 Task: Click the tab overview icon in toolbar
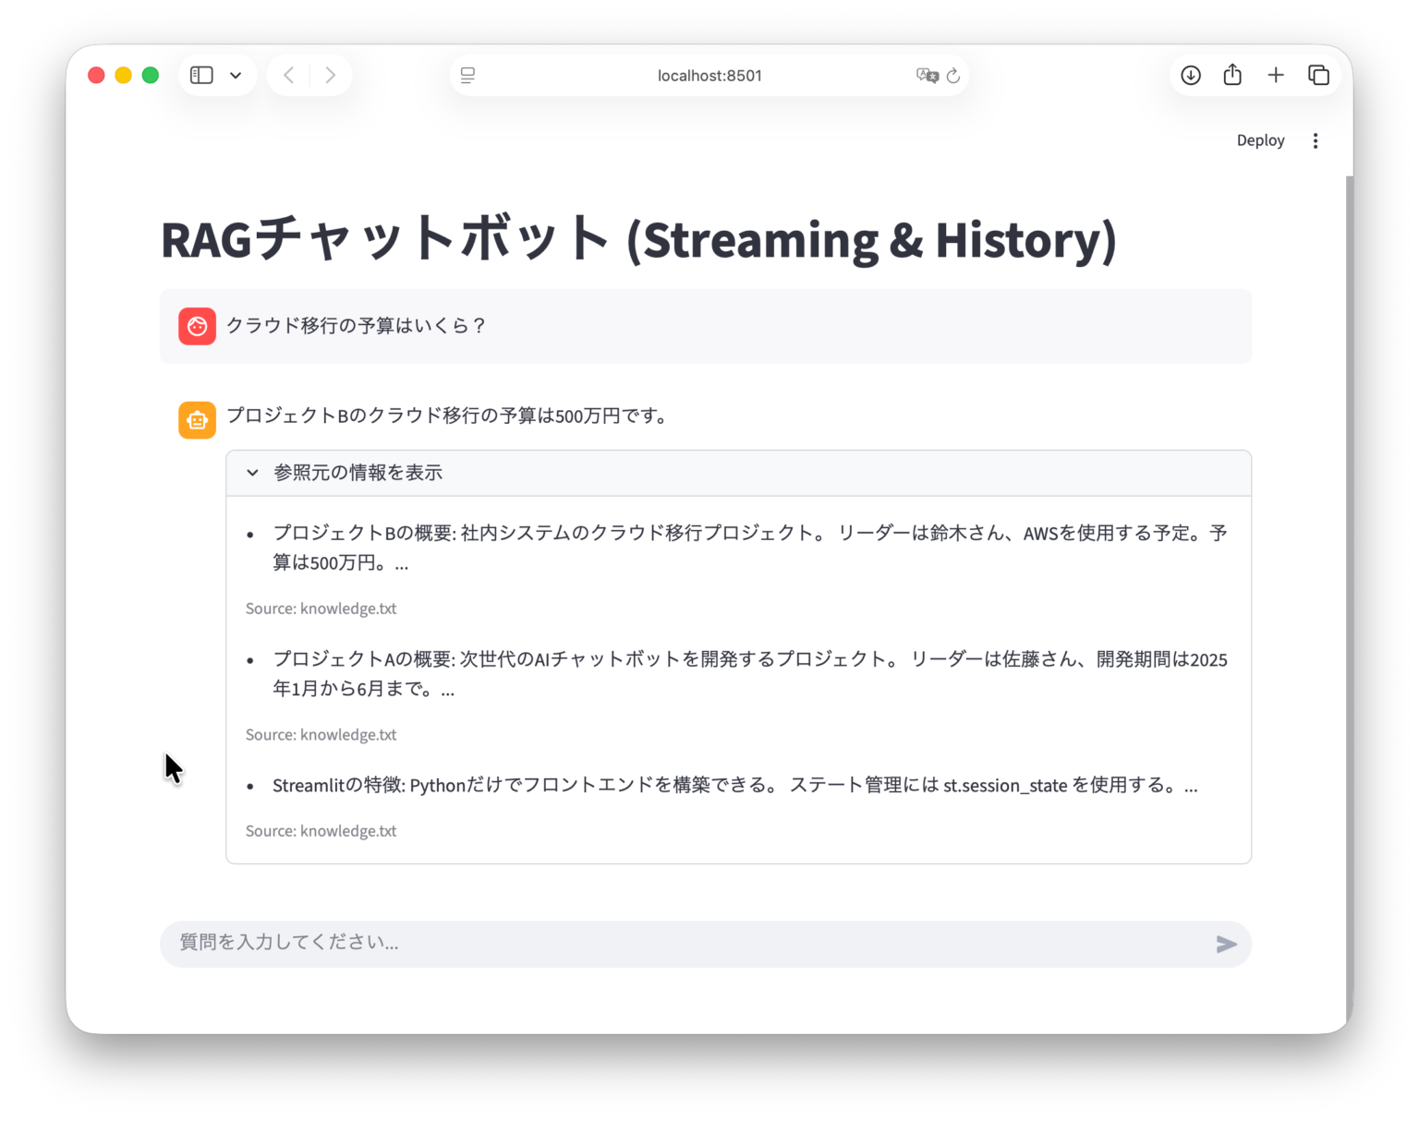[1318, 75]
